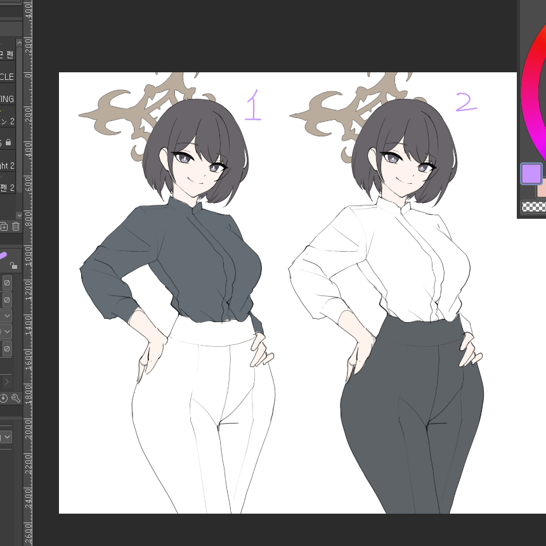This screenshot has width=546, height=546.
Task: Open the lower tool property dropdown with circle preview
Action: [6, 332]
